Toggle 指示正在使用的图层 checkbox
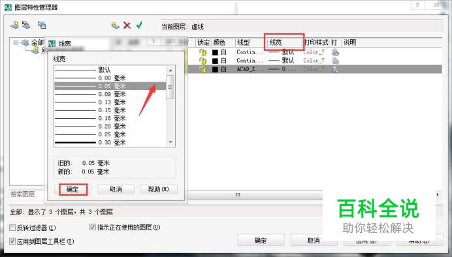 pyautogui.click(x=92, y=227)
